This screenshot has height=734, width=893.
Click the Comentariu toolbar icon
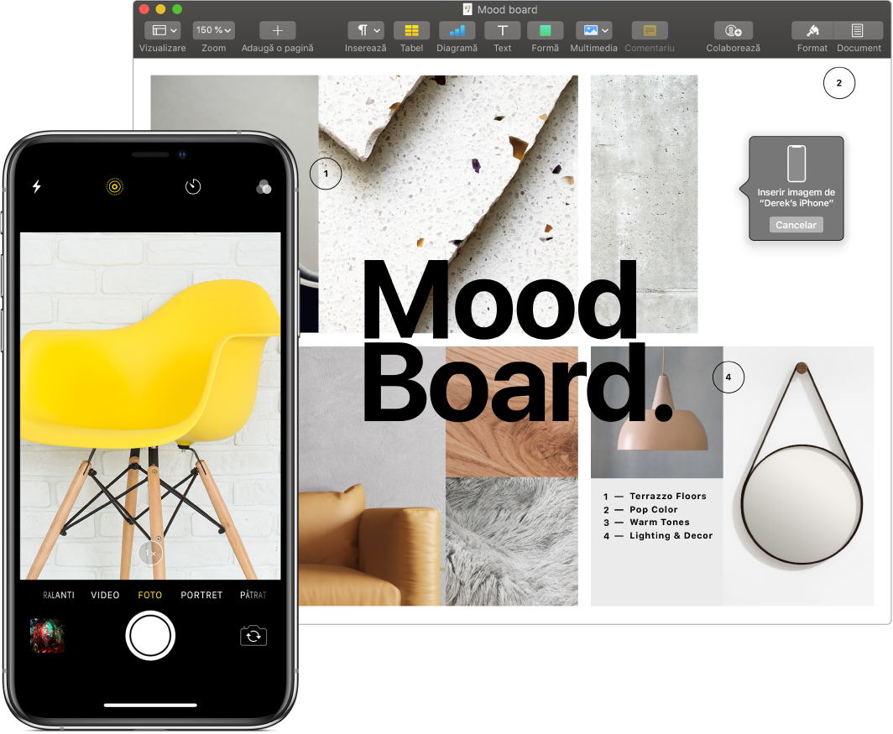coord(650,30)
